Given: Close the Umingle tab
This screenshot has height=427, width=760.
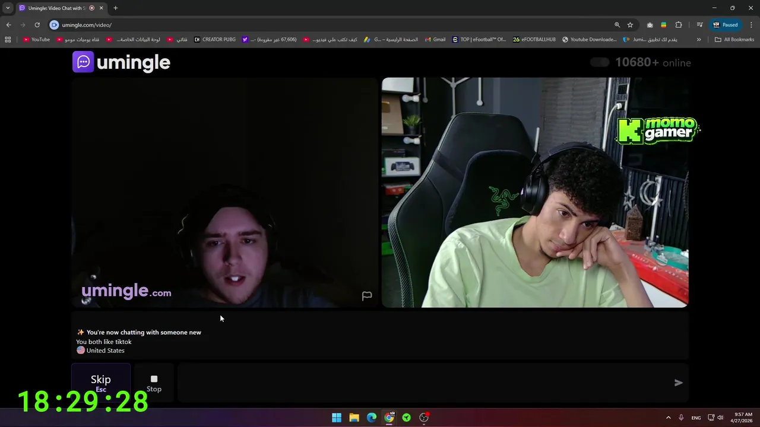Looking at the screenshot, I should pyautogui.click(x=102, y=8).
